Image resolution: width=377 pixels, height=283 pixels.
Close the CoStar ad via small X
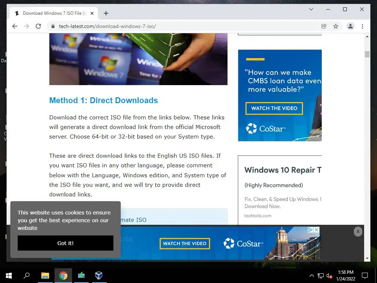coord(317,230)
